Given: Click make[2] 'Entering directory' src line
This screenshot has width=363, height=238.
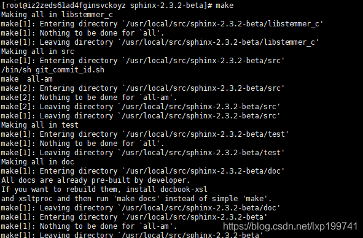Looking at the screenshot, I should (142, 88).
